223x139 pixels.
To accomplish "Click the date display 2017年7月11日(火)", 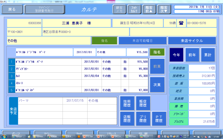I will (x=197, y=7).
